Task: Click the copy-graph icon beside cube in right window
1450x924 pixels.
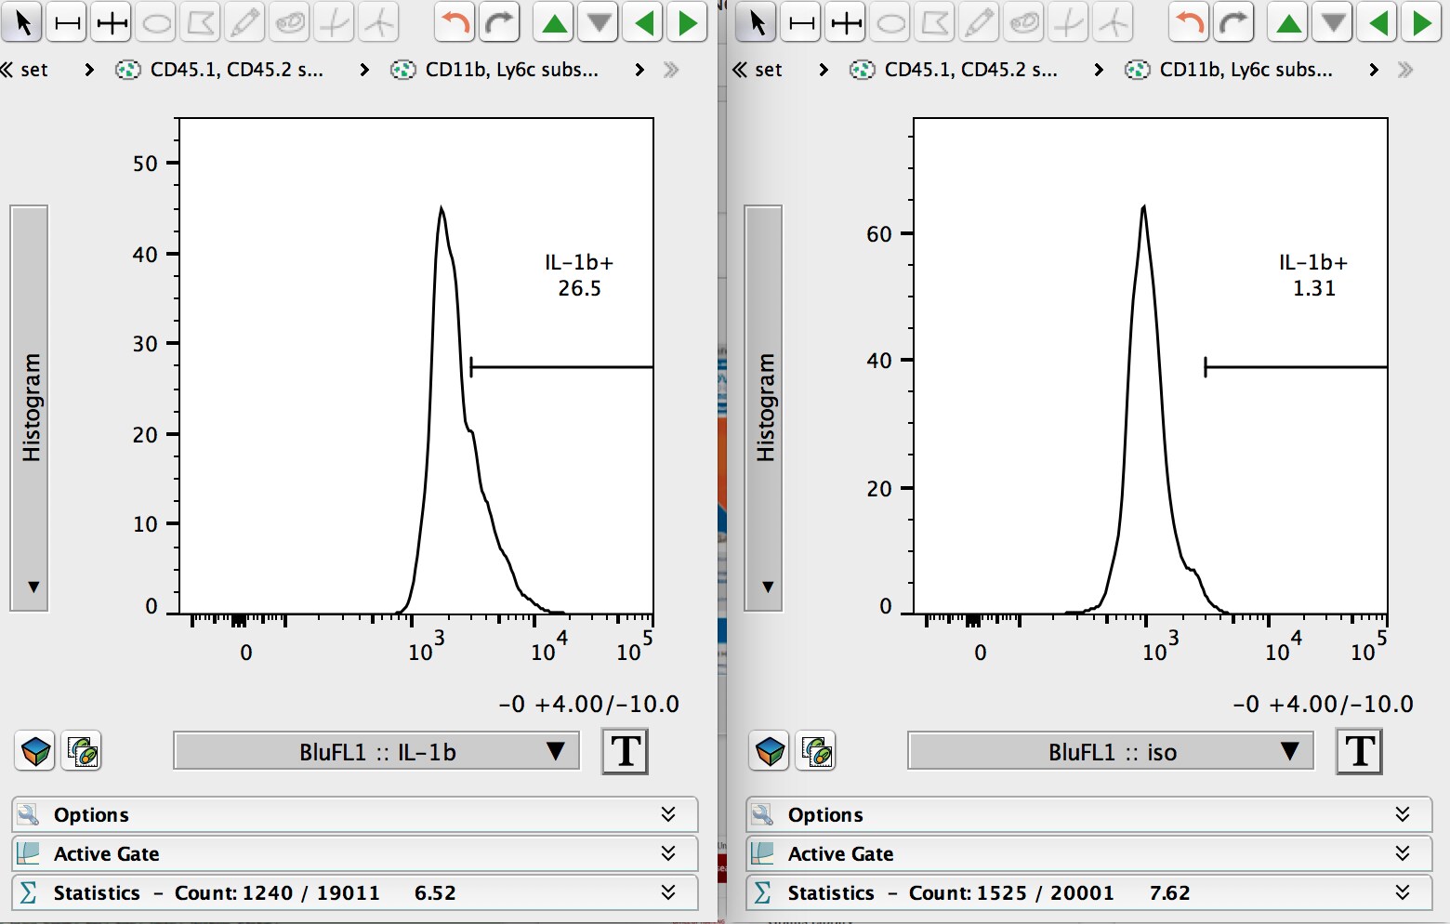Action: 816,751
